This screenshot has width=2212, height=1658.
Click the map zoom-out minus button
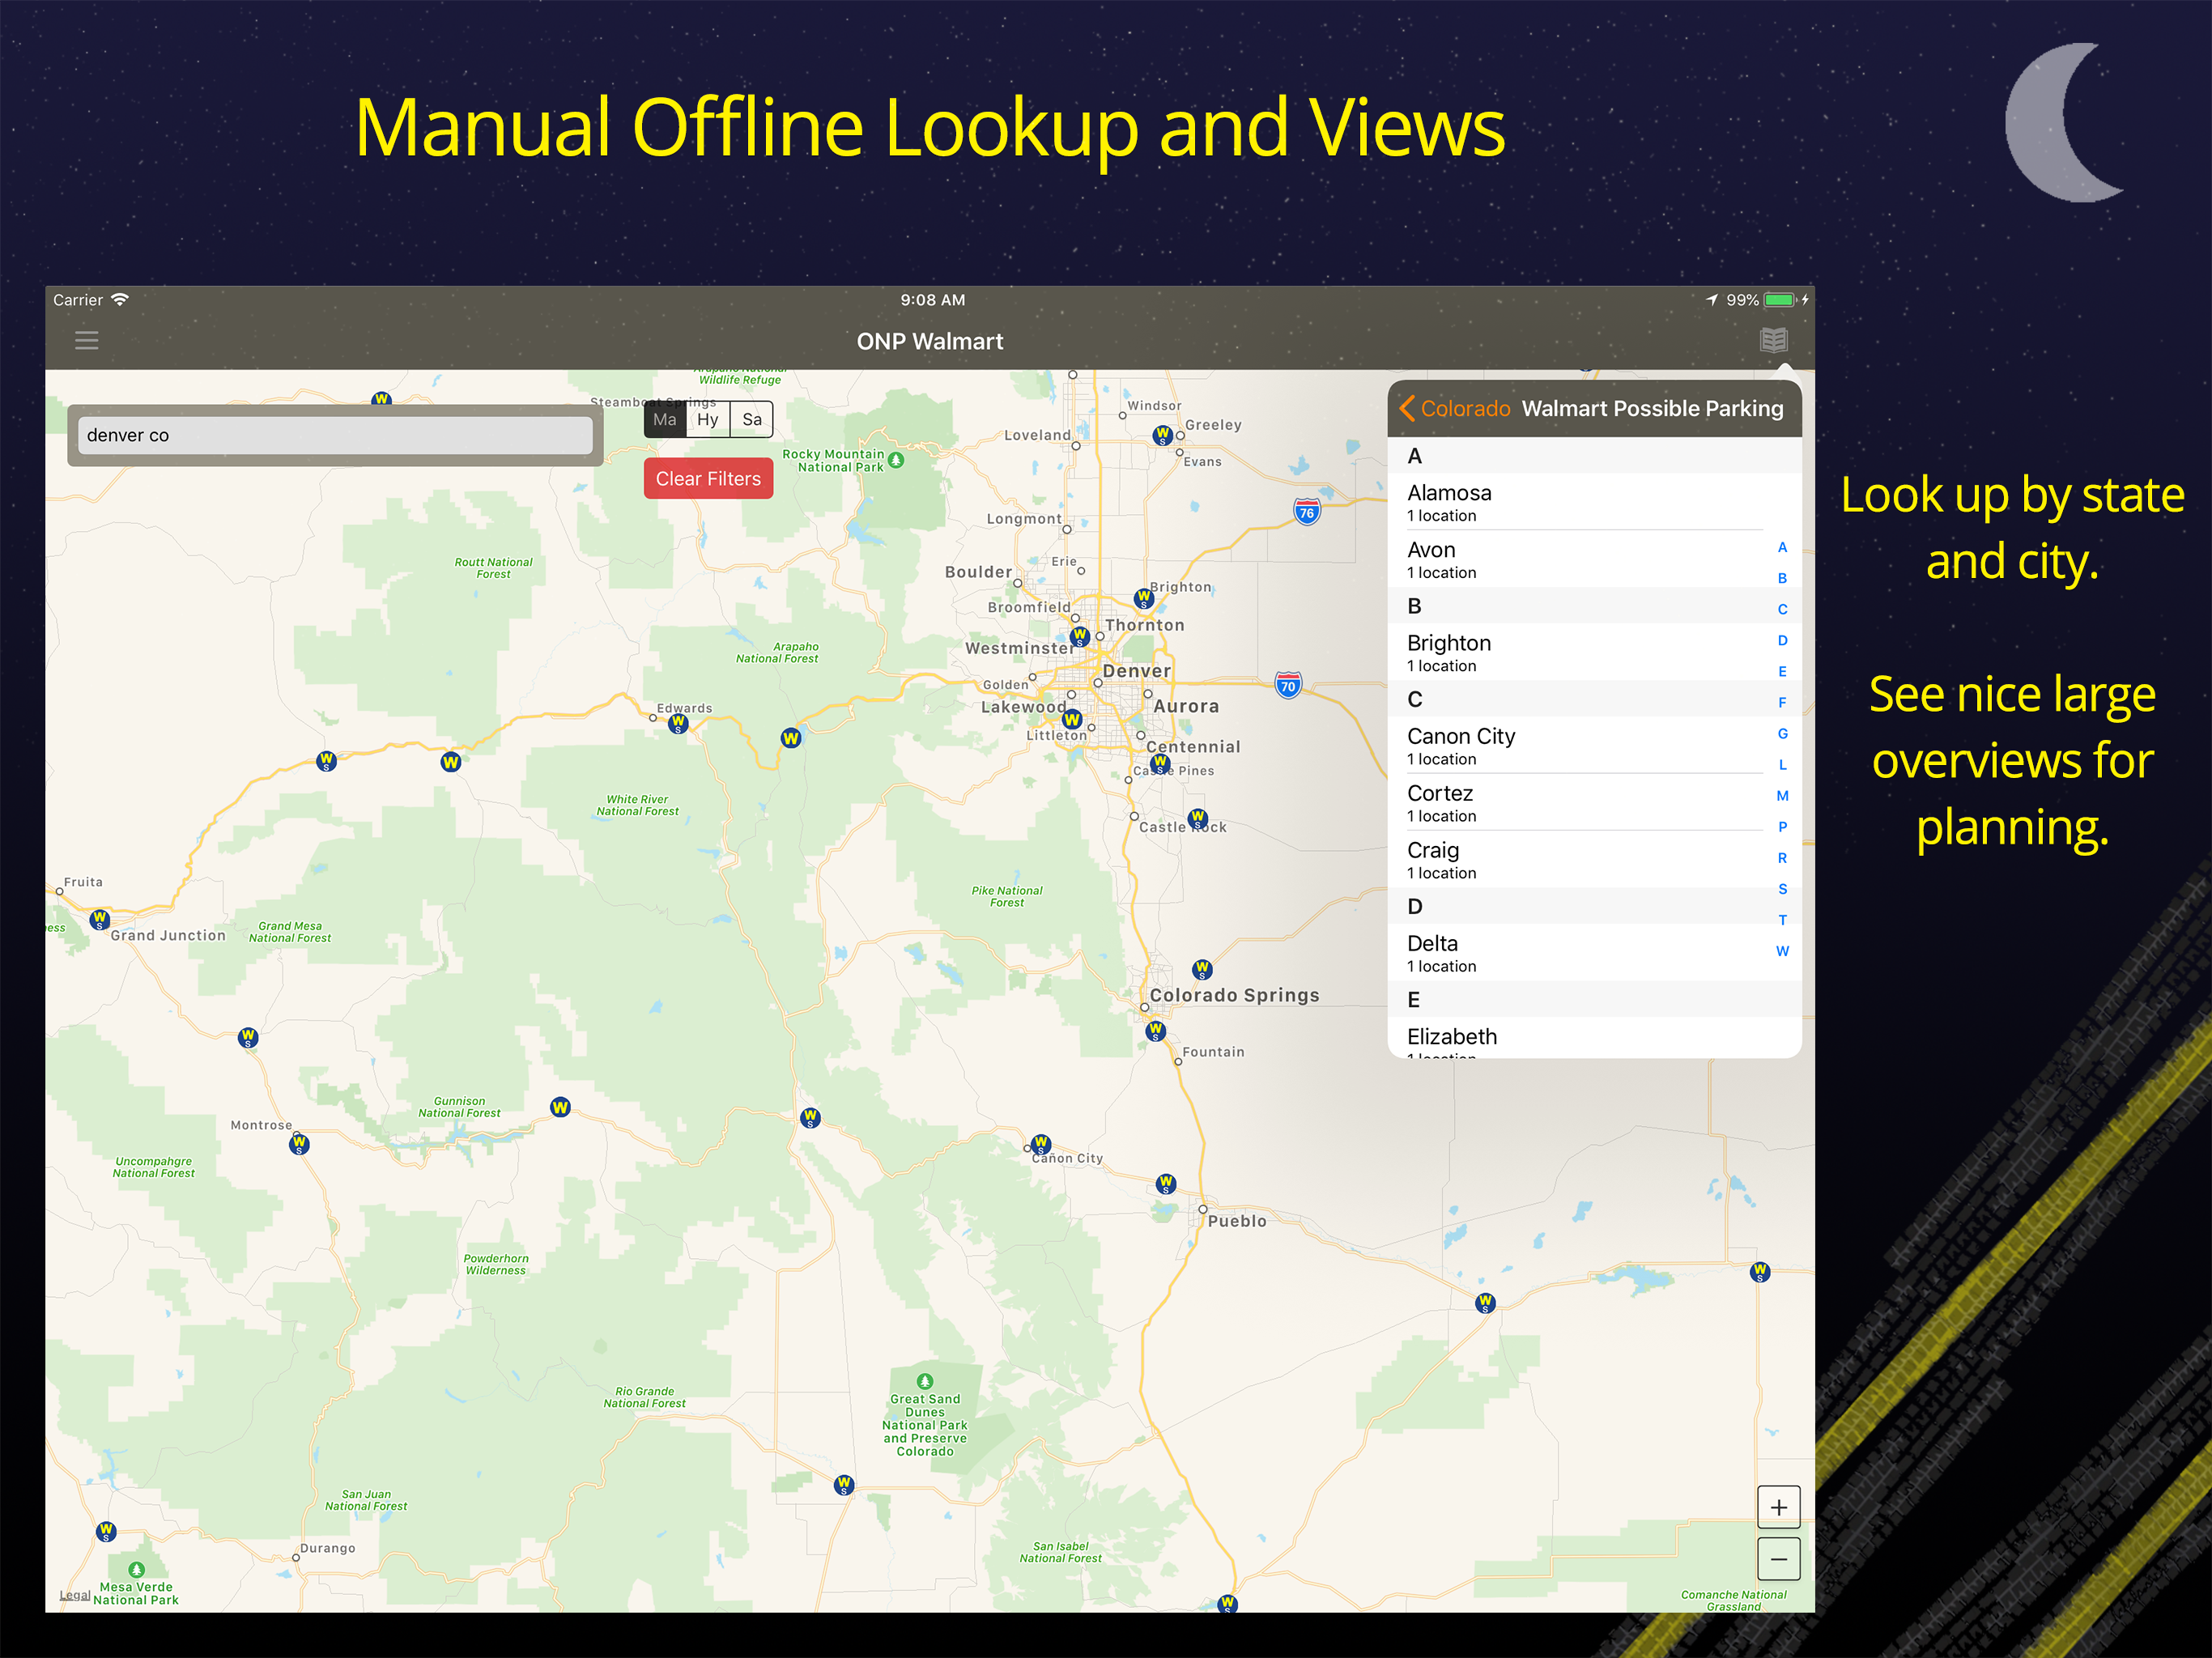click(x=1778, y=1559)
